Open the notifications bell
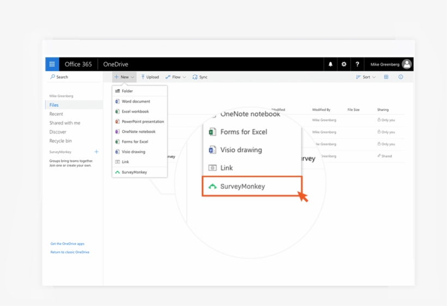This screenshot has height=306, width=447. click(x=330, y=64)
